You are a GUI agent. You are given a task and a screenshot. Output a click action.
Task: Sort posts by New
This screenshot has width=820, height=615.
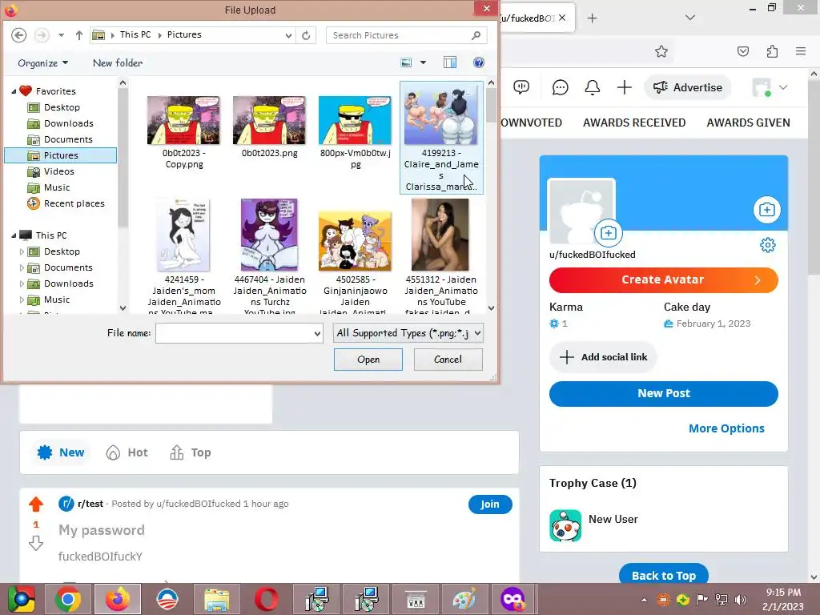pos(61,452)
